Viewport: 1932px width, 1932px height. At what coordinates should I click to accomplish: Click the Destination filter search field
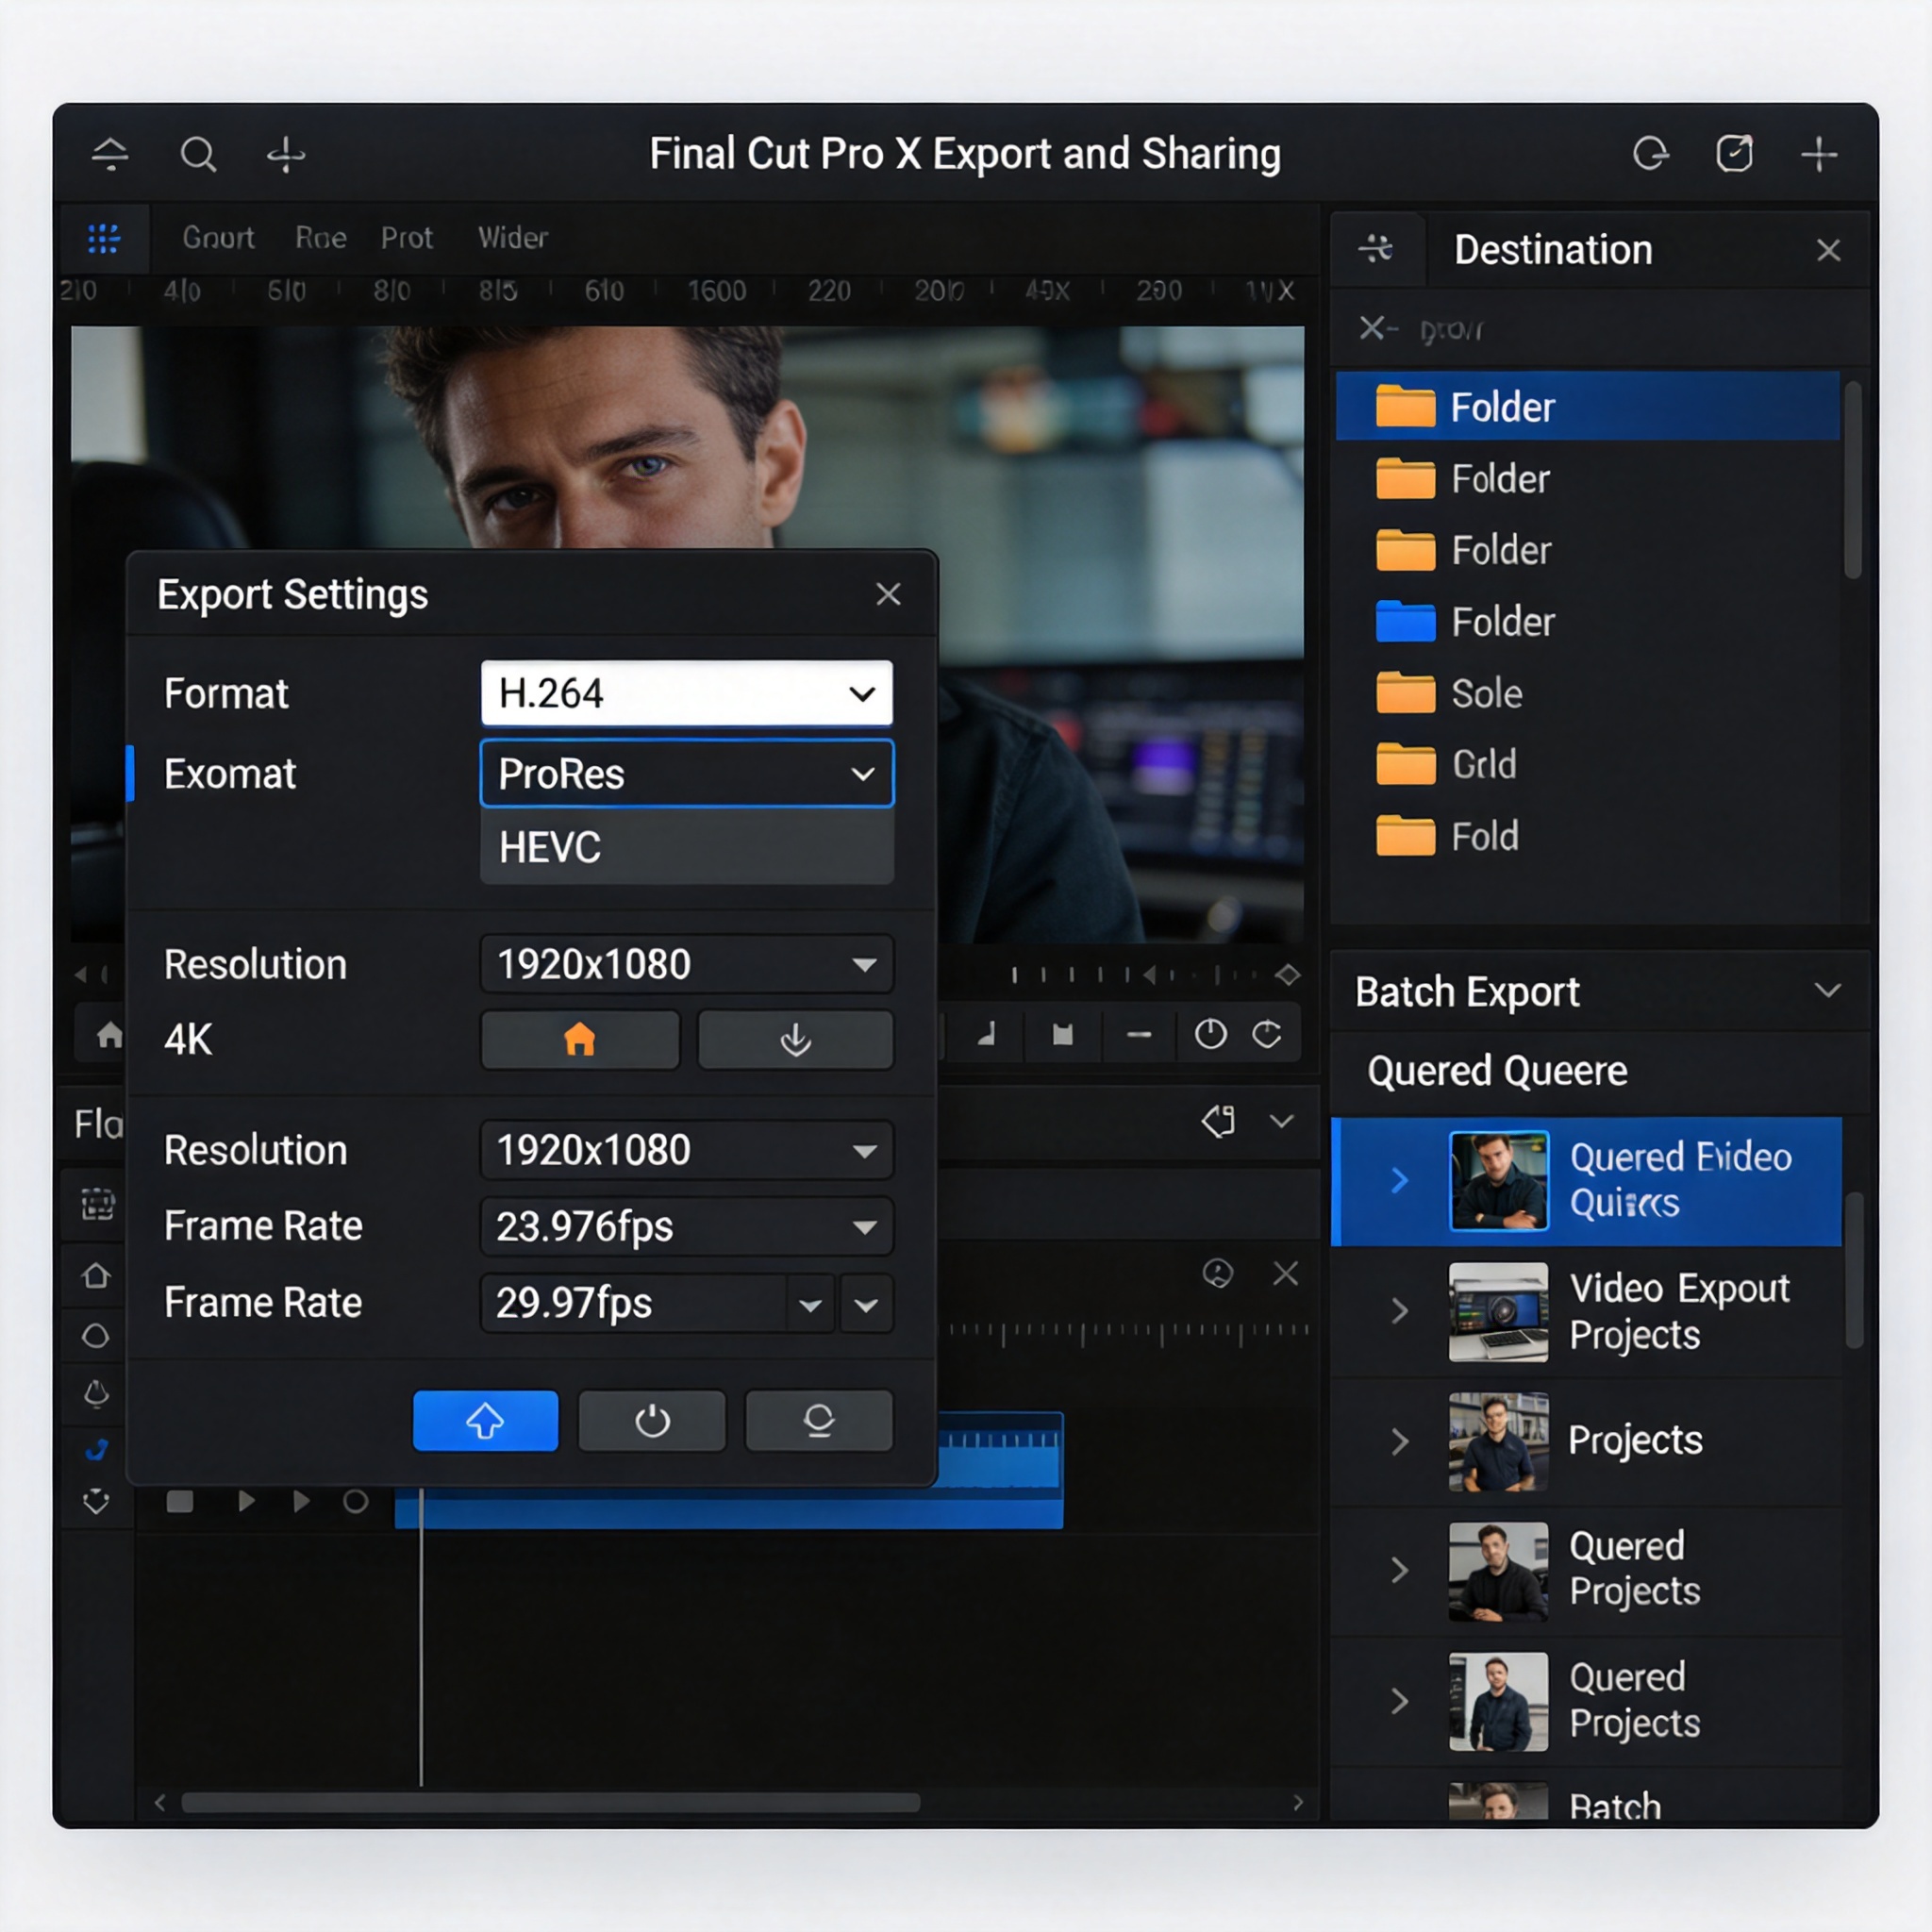(1600, 328)
